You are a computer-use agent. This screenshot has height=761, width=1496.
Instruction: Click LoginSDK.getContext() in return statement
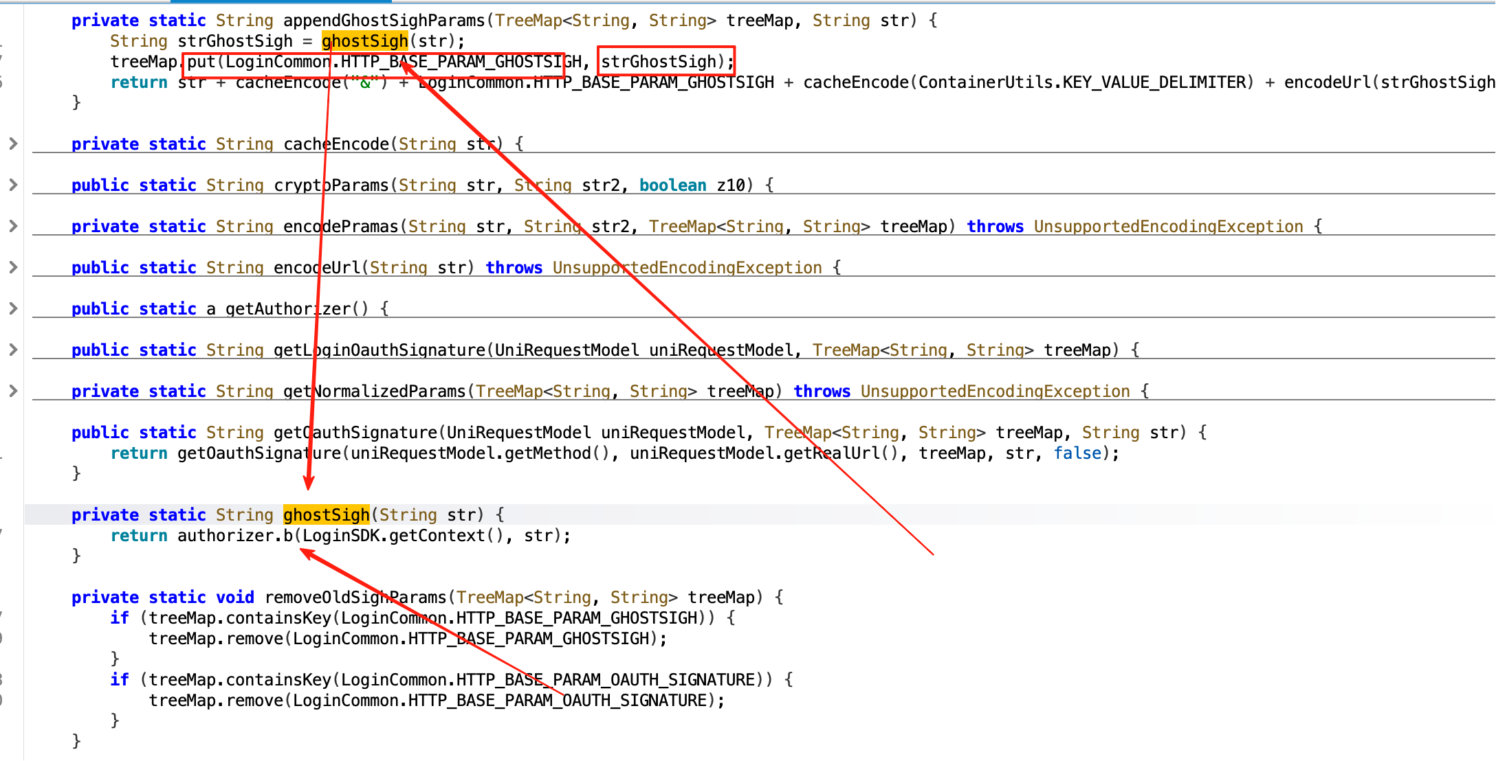pos(403,536)
